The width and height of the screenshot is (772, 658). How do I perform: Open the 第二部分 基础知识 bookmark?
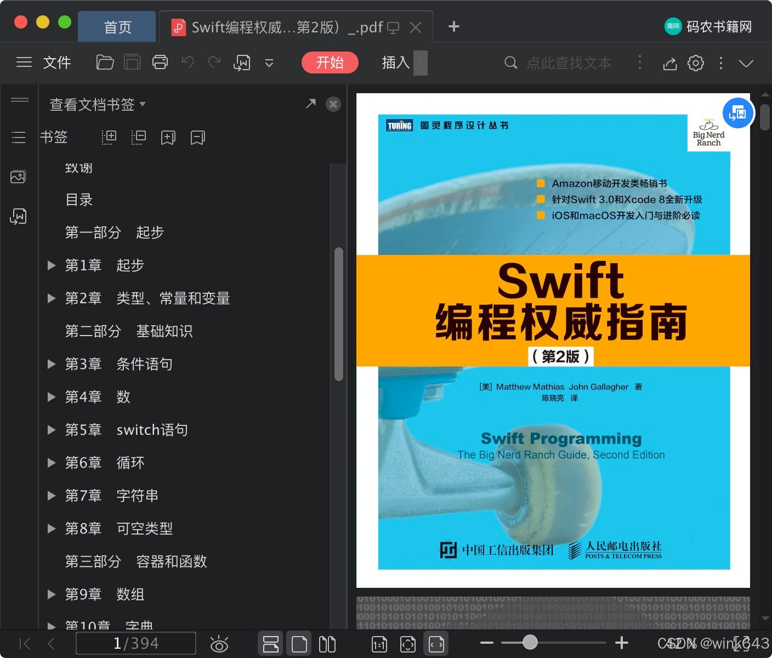pyautogui.click(x=129, y=331)
